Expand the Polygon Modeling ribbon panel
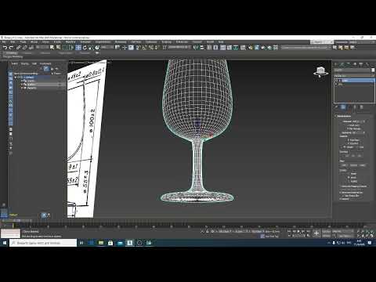 click(13, 56)
